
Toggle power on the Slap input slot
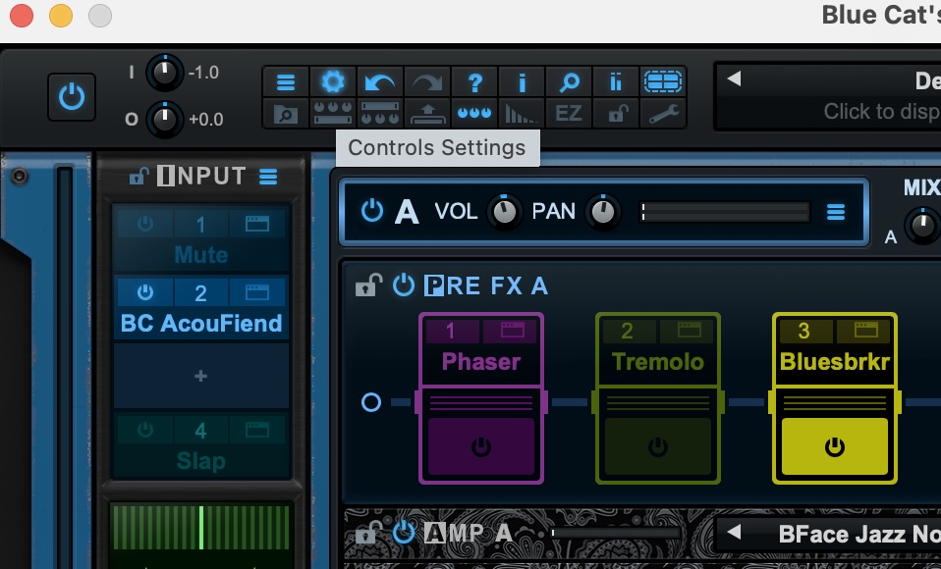point(144,430)
